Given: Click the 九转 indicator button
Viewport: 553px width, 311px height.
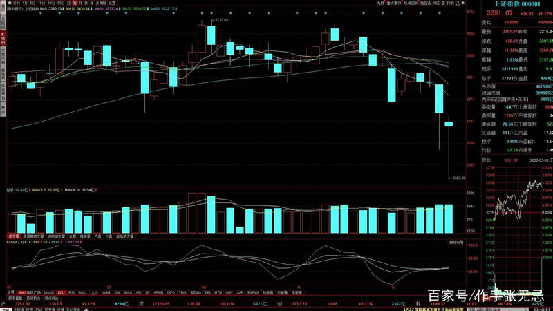Looking at the screenshot, I should coord(381,3).
